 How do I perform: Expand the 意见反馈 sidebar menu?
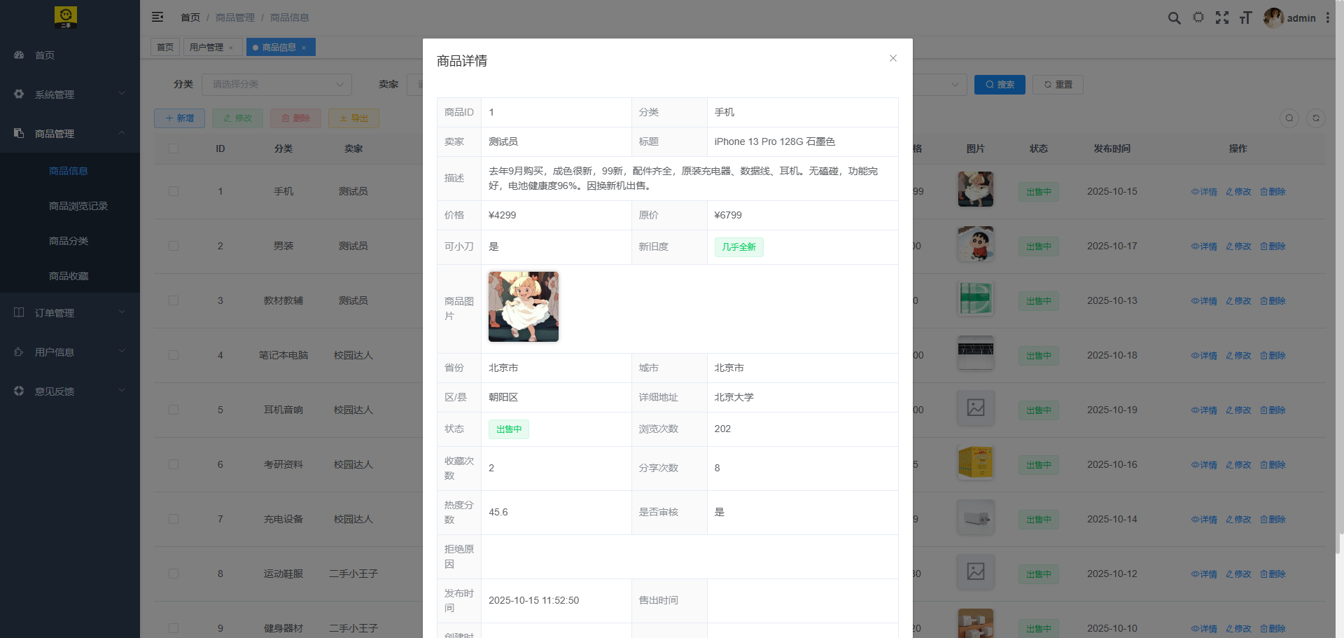[70, 391]
